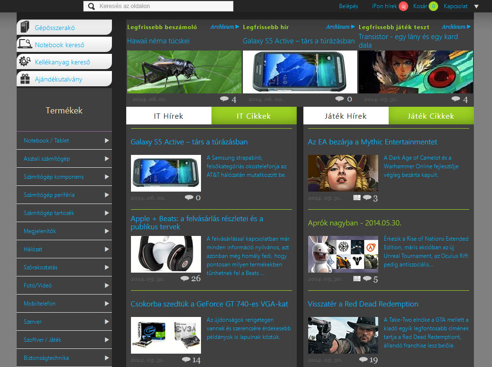Screen dimensions: 492x367
Task: Open the Notebook kereső laptop icon
Action: 24,44
